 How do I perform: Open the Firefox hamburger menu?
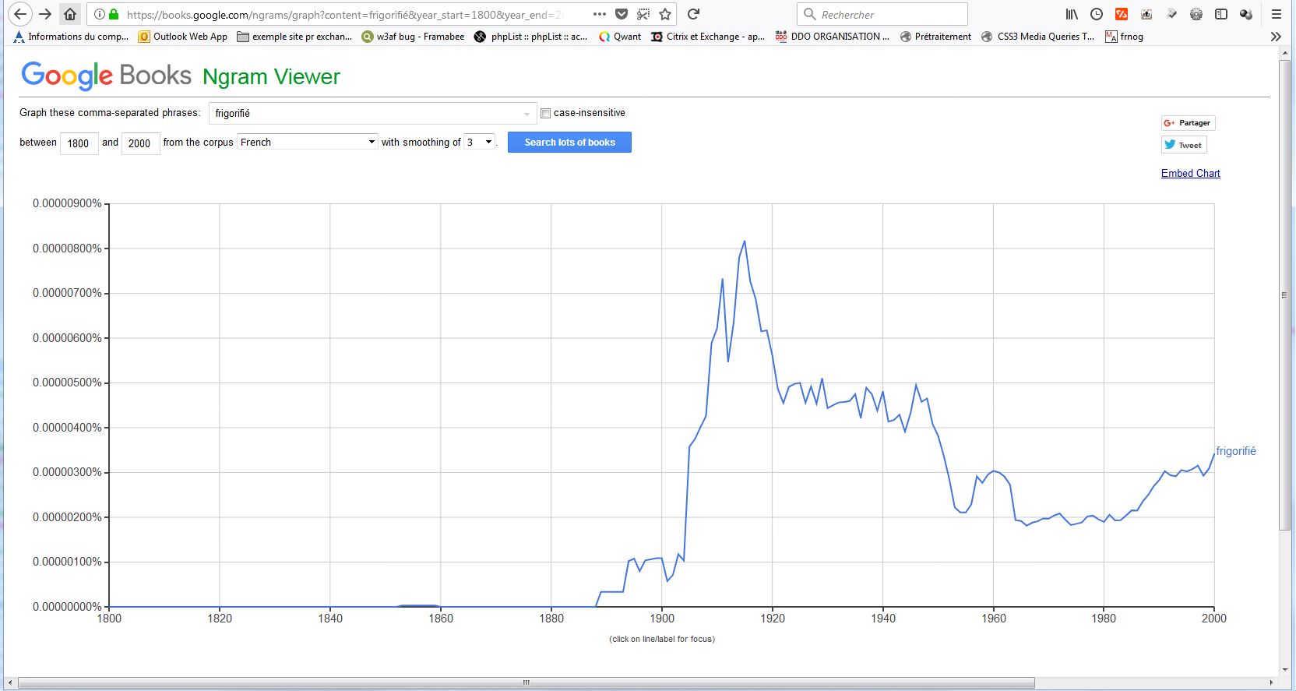[x=1276, y=14]
